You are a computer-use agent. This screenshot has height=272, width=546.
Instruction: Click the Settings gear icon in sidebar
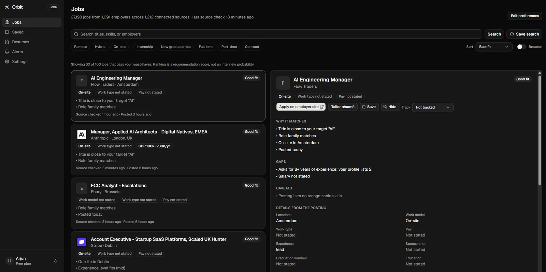coord(7,62)
